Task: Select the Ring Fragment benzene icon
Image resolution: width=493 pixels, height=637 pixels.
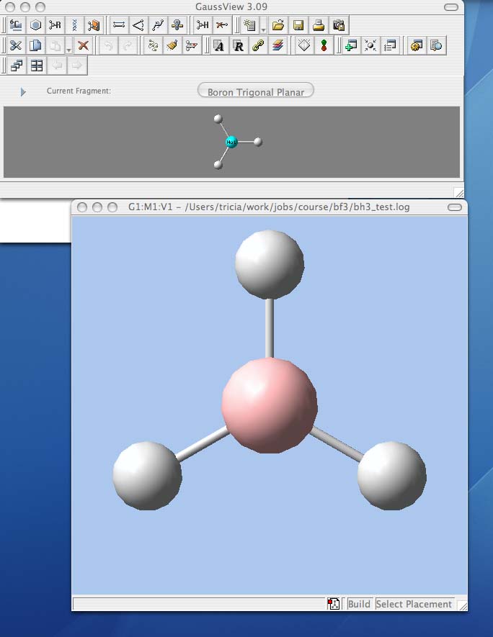Action: coord(35,25)
